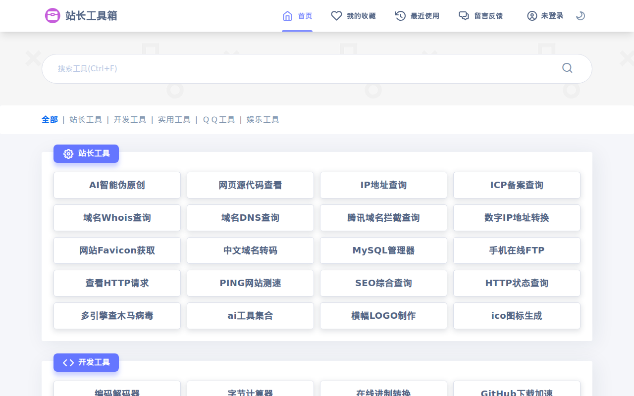This screenshot has height=396, width=634.
Task: Click the gear icon on the 站长工具 badge
Action: [68, 153]
